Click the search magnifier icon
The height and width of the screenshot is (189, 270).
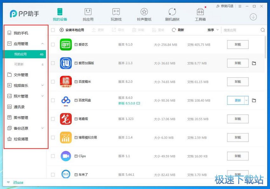coord(263,30)
